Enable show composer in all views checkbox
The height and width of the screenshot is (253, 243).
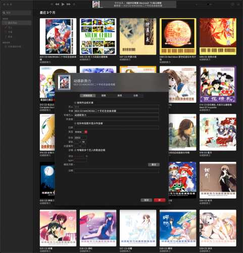tap(75, 123)
